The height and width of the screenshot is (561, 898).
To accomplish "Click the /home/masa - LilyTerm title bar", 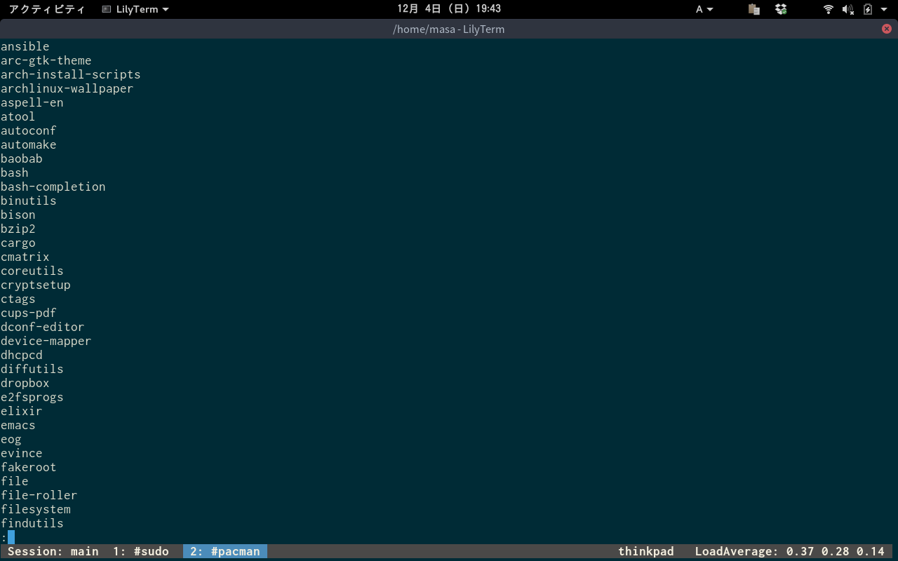I will coord(449,29).
